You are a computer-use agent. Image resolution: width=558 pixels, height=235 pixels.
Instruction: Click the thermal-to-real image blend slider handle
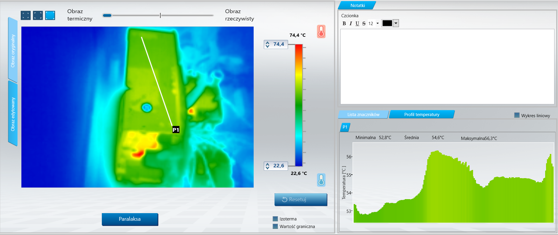pyautogui.click(x=107, y=15)
